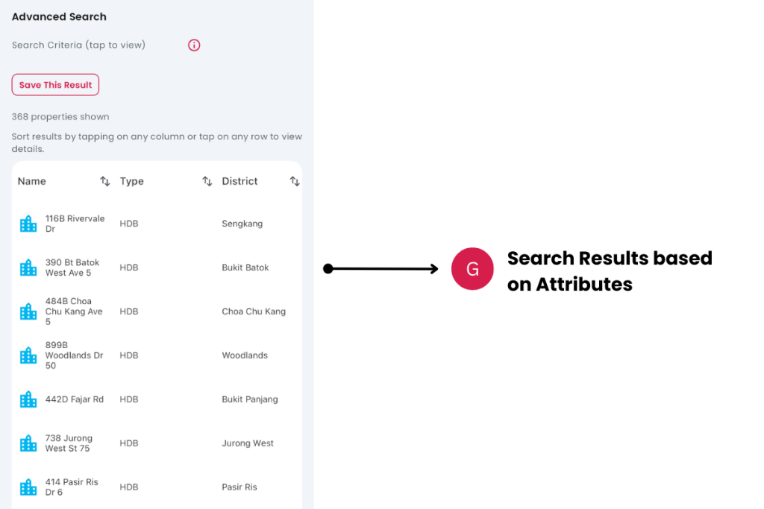The image size is (764, 509).
Task: Click building icon for 442D Fajar Rd
Action: (x=28, y=399)
